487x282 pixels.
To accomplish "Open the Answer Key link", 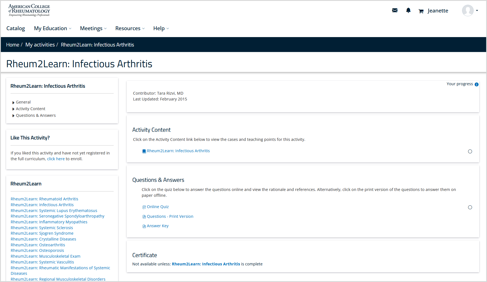I will pyautogui.click(x=158, y=226).
